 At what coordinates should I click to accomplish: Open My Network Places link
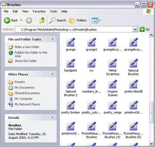27,104
